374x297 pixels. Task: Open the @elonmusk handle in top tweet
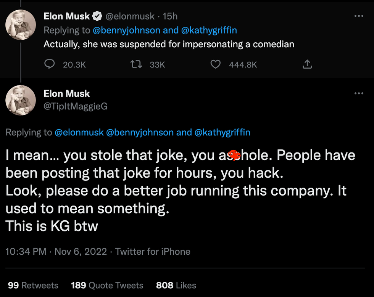[130, 16]
